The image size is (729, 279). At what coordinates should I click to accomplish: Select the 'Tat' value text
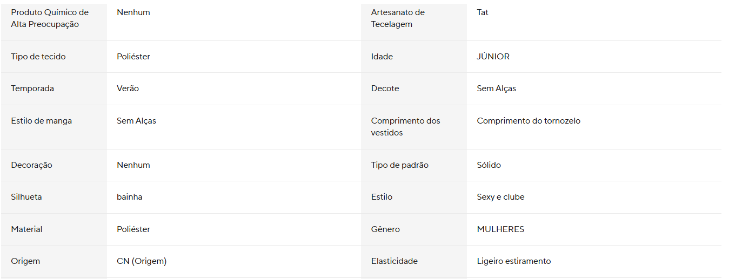tap(483, 12)
